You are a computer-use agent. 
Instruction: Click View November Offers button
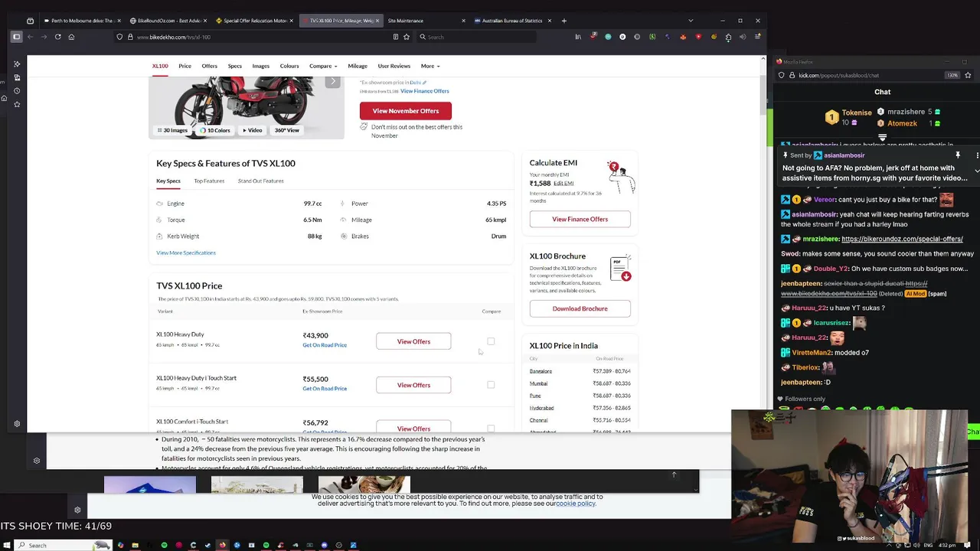406,111
